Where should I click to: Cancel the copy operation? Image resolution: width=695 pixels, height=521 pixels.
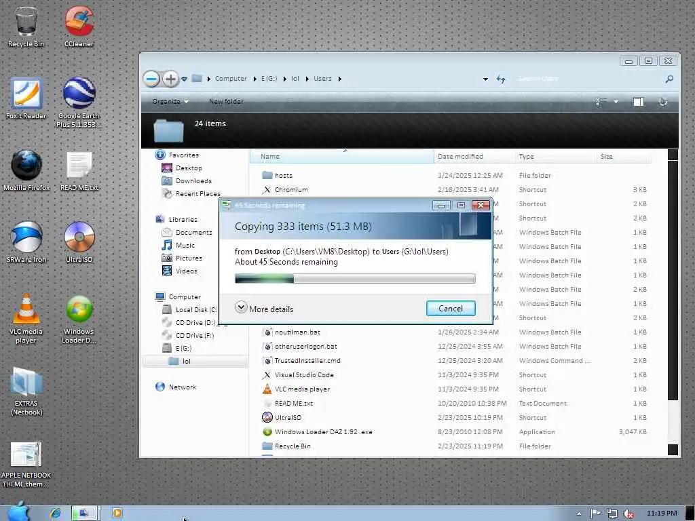coord(451,309)
